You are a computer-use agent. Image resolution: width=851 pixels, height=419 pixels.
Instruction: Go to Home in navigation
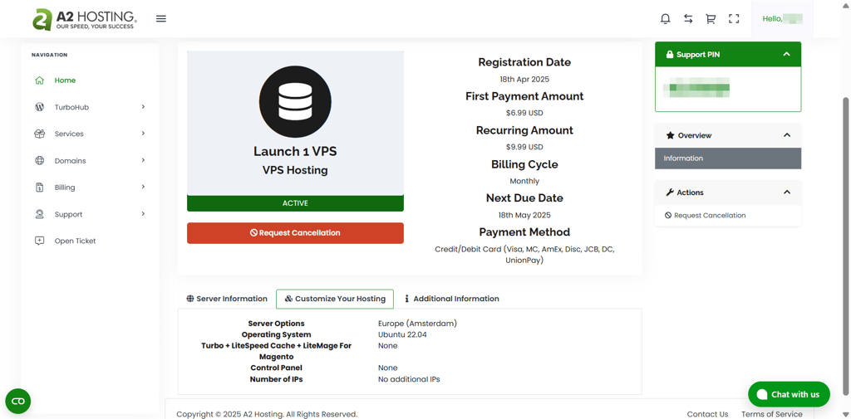coord(65,80)
